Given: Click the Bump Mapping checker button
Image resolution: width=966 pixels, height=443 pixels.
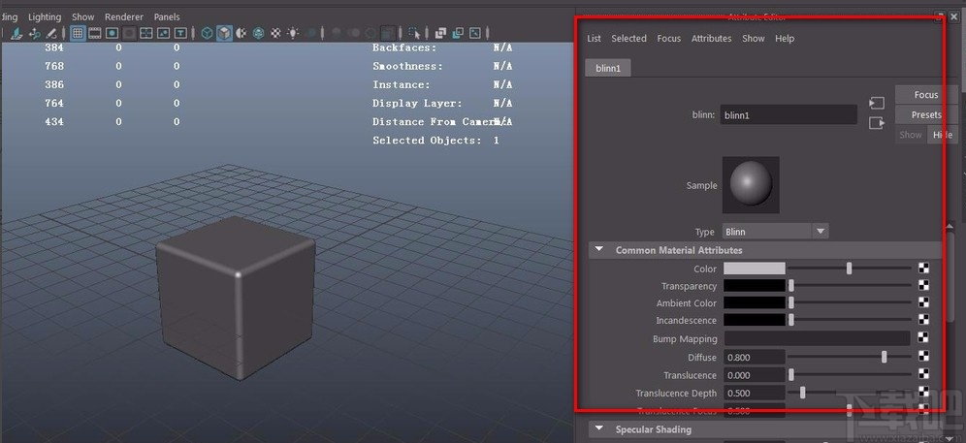Looking at the screenshot, I should click(923, 337).
